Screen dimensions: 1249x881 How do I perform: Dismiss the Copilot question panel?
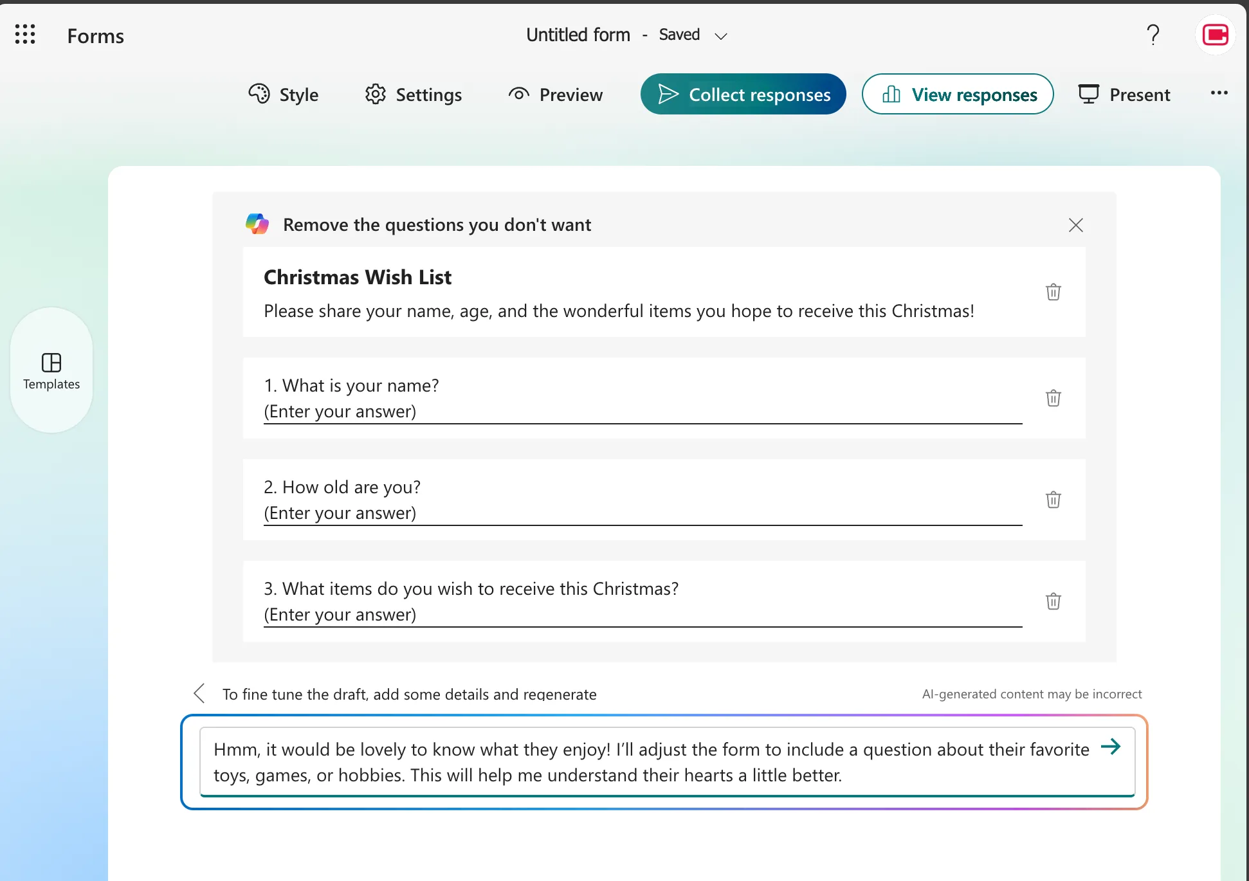(1075, 224)
